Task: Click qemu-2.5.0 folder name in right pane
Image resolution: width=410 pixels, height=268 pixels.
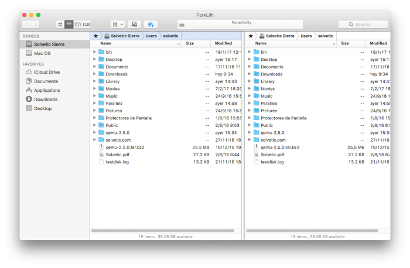Action: (272, 133)
